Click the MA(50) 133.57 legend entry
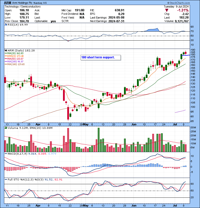The image size is (200, 208). tap(14, 59)
